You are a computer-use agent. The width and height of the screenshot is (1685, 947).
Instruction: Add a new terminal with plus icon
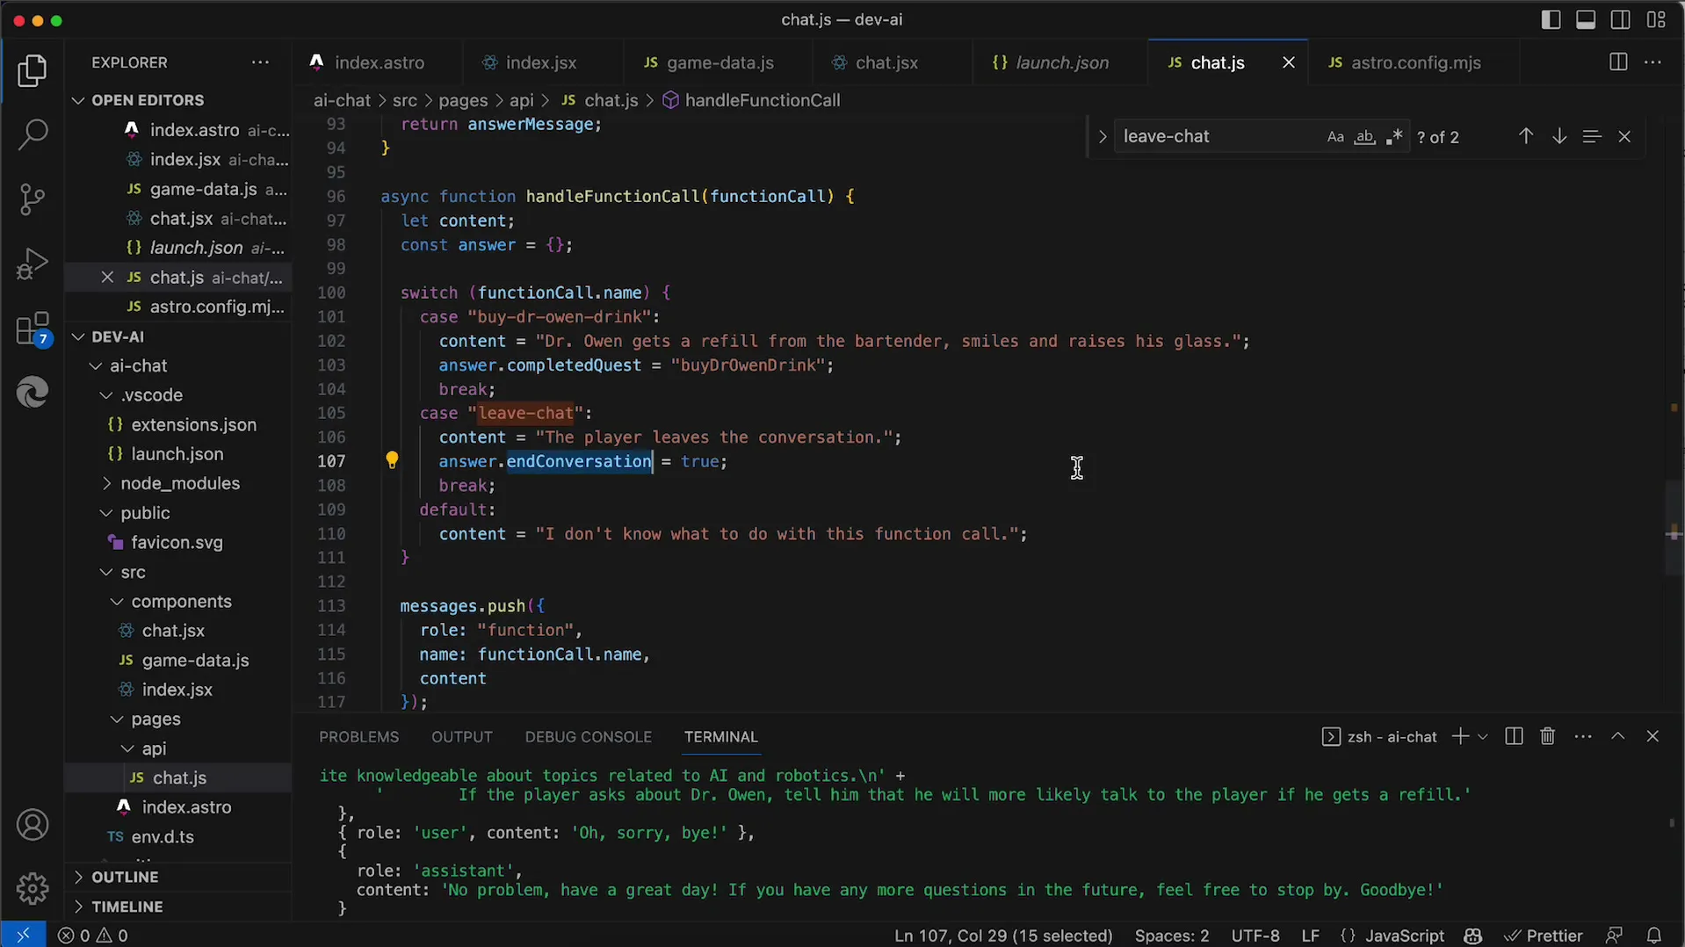(1460, 736)
